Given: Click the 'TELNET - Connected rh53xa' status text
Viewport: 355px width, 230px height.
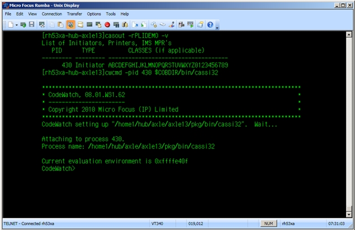Looking at the screenshot, I should (x=29, y=224).
